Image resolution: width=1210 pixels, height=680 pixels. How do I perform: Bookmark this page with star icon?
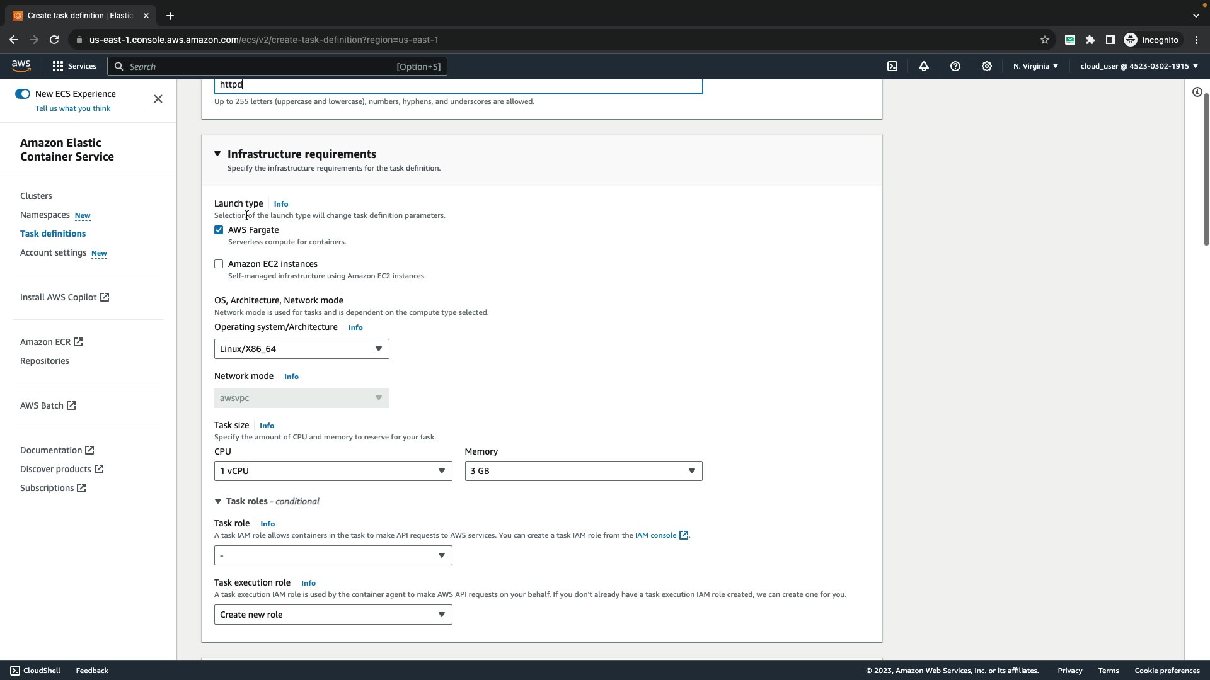(x=1045, y=40)
